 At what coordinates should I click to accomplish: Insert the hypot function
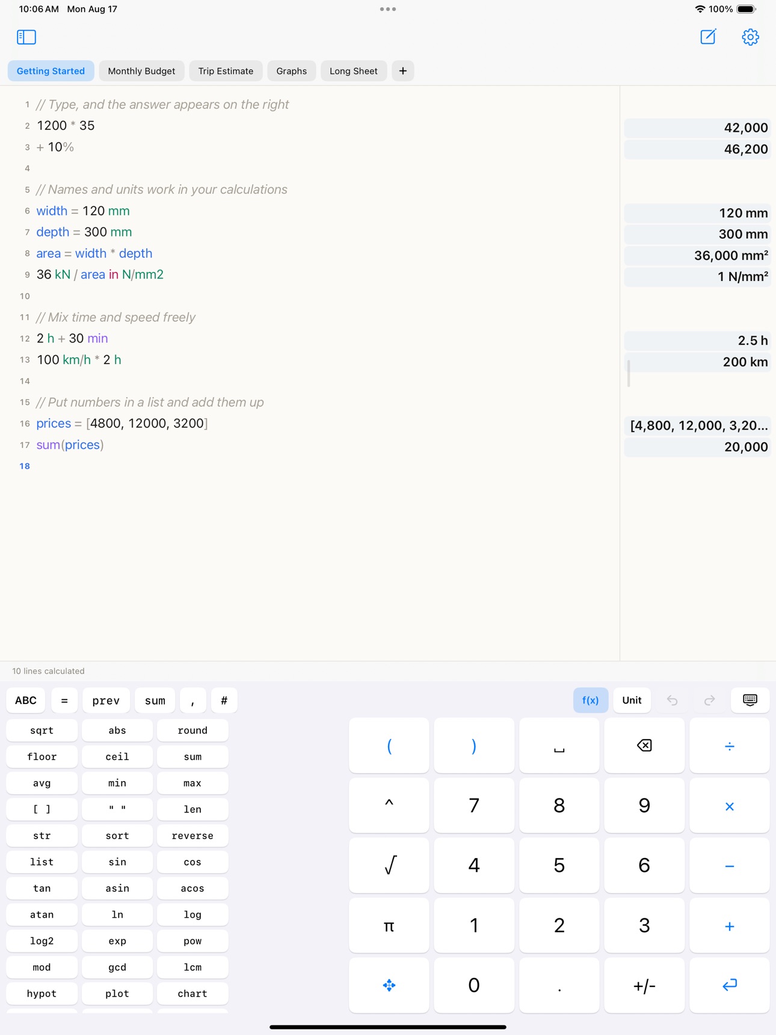[x=42, y=993]
